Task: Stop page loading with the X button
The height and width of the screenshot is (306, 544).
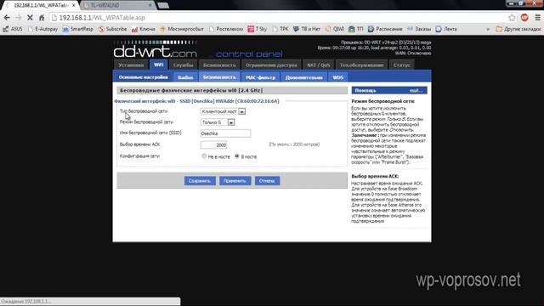Action: (x=30, y=17)
